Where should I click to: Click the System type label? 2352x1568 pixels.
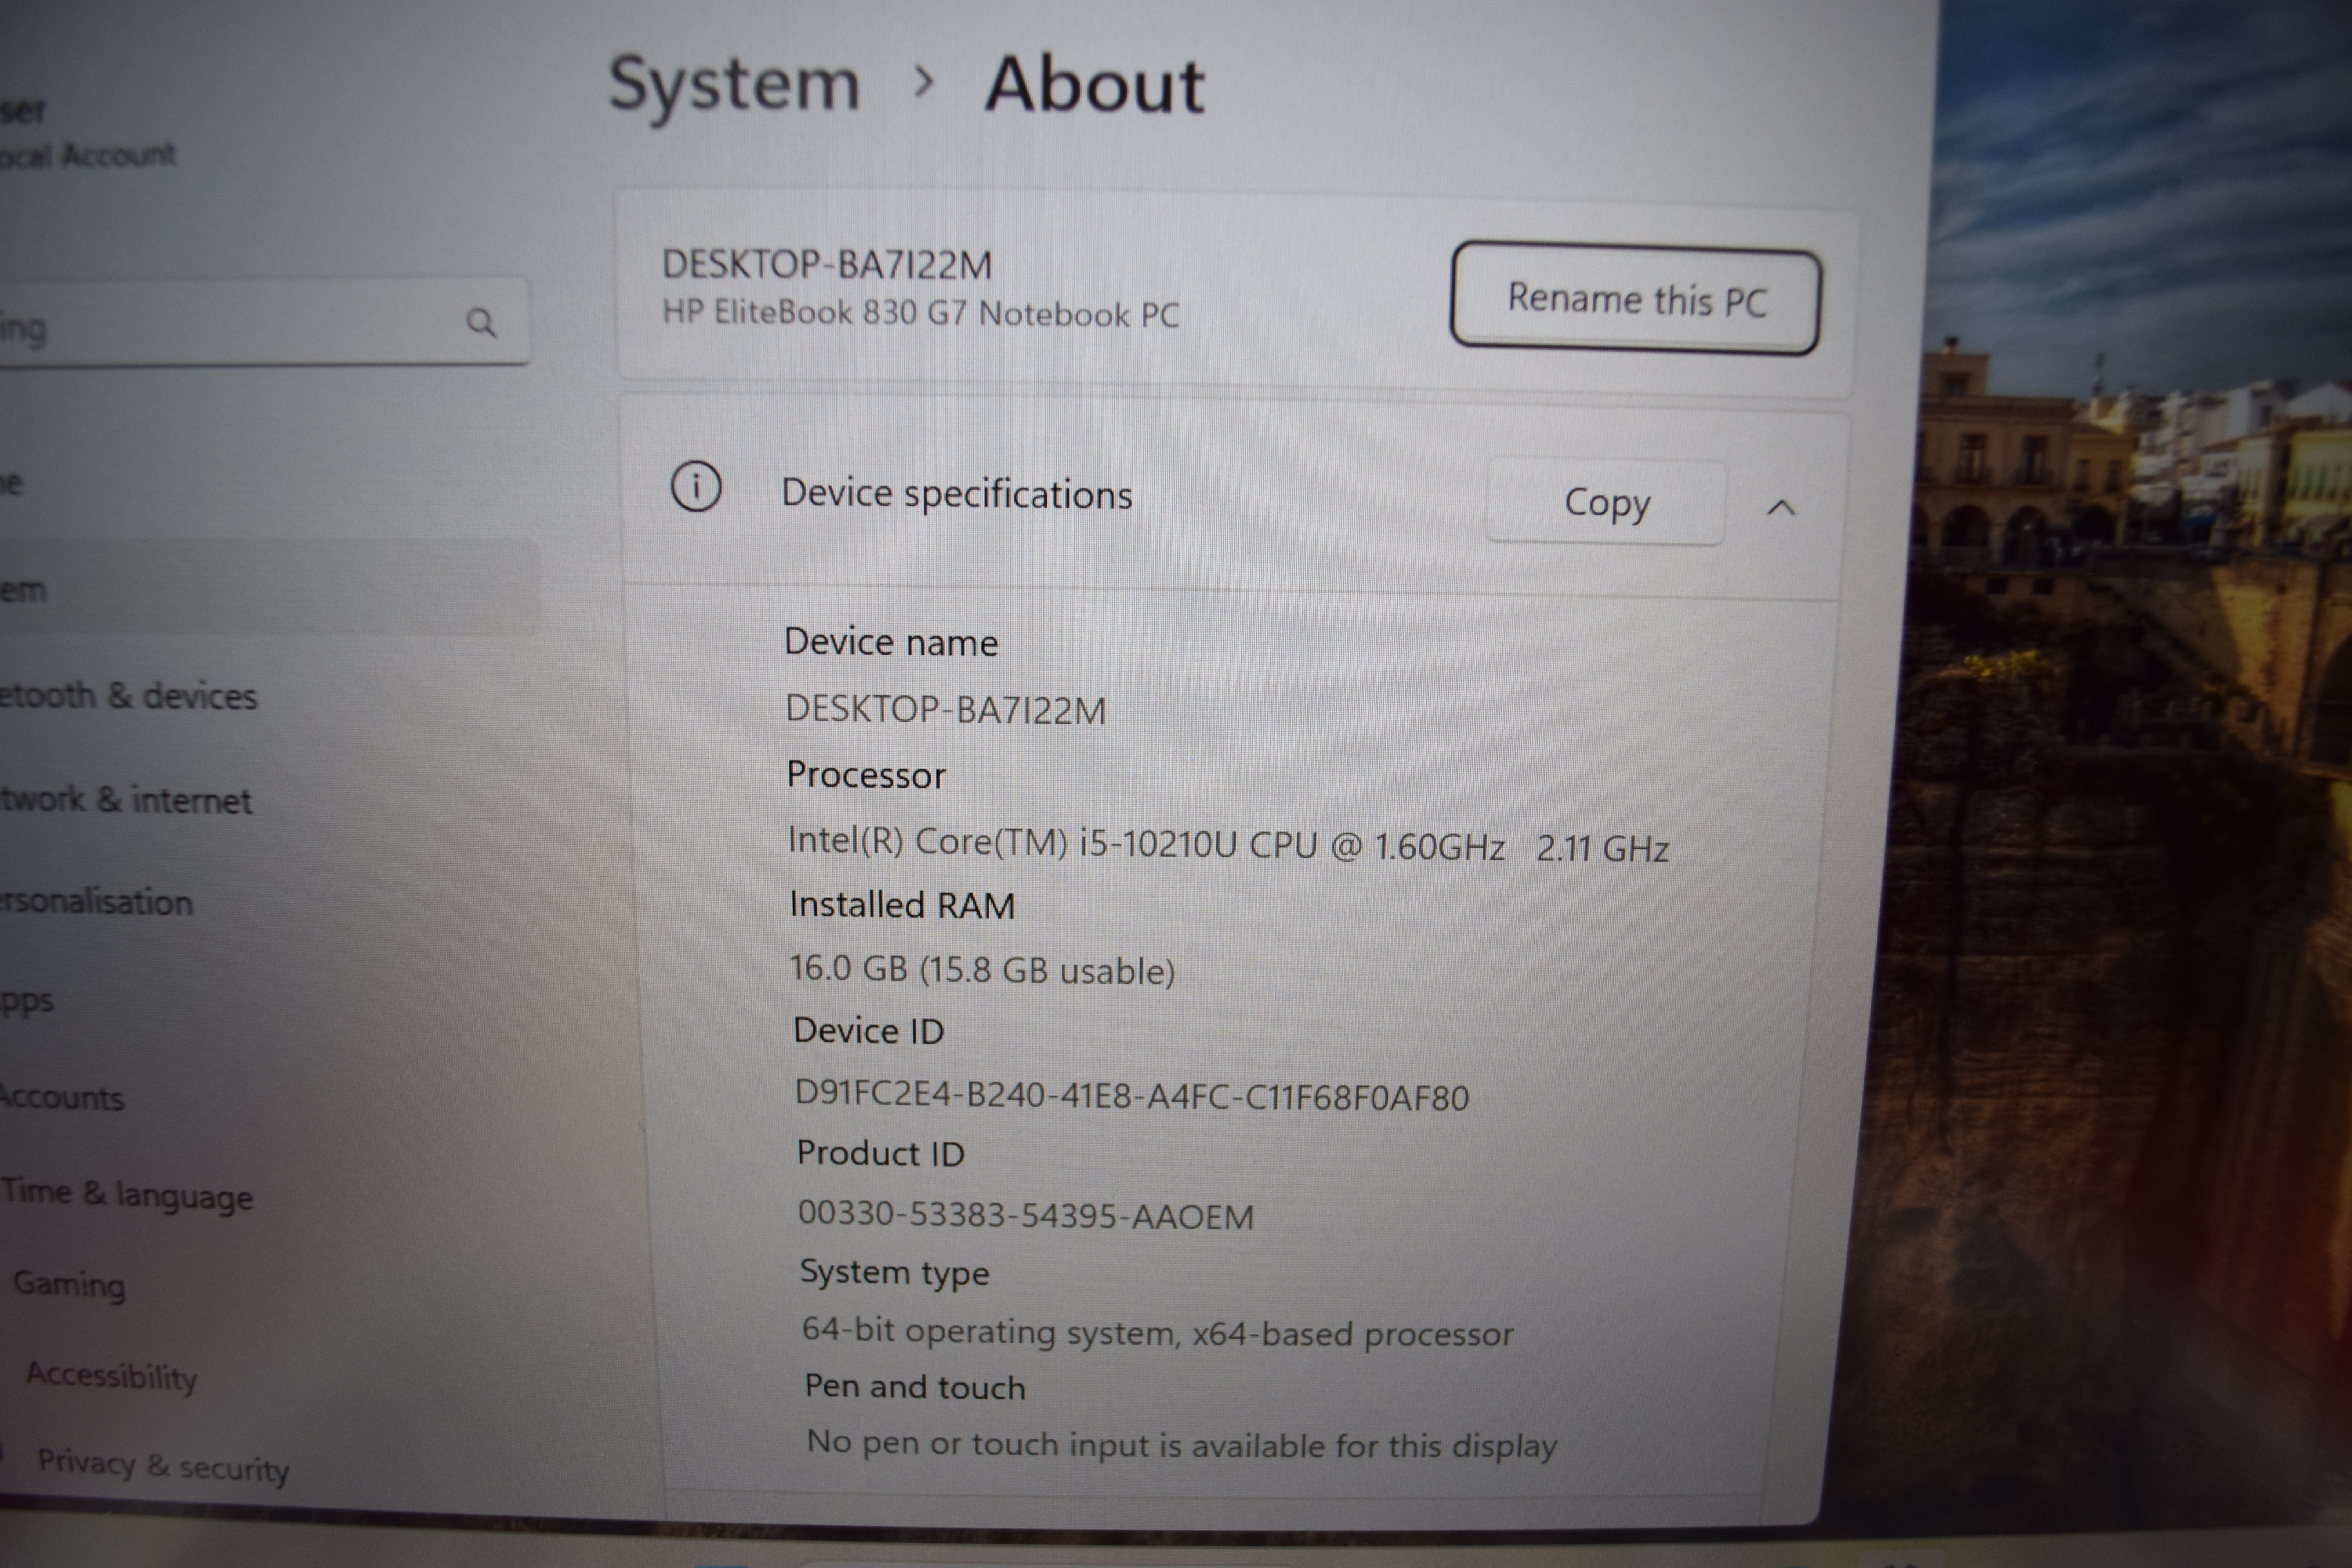(894, 1273)
